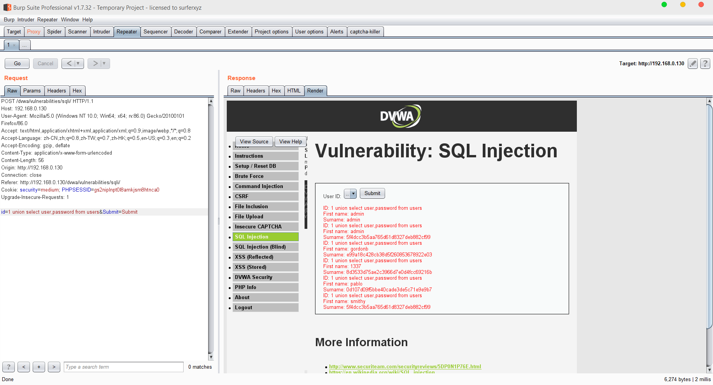Click the Go button
The width and height of the screenshot is (713, 385).
pyautogui.click(x=17, y=63)
